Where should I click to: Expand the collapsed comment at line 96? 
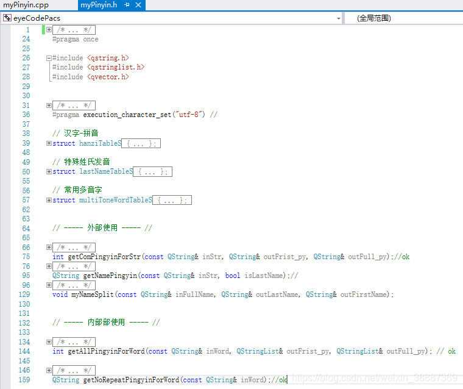(x=49, y=285)
